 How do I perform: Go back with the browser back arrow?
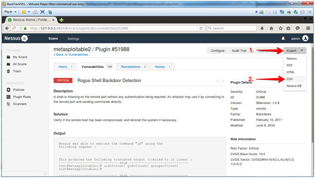[7, 28]
